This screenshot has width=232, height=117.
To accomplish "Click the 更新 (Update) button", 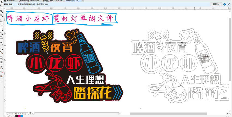I will [x=216, y=4].
